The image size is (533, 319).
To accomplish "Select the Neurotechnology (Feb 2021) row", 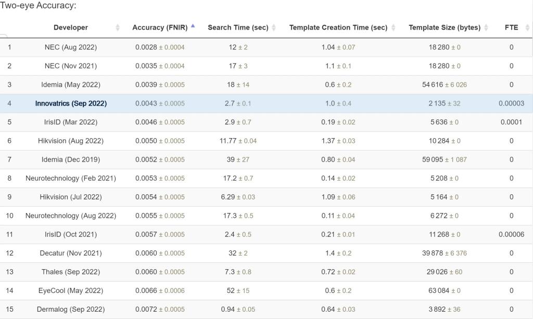I will point(266,178).
